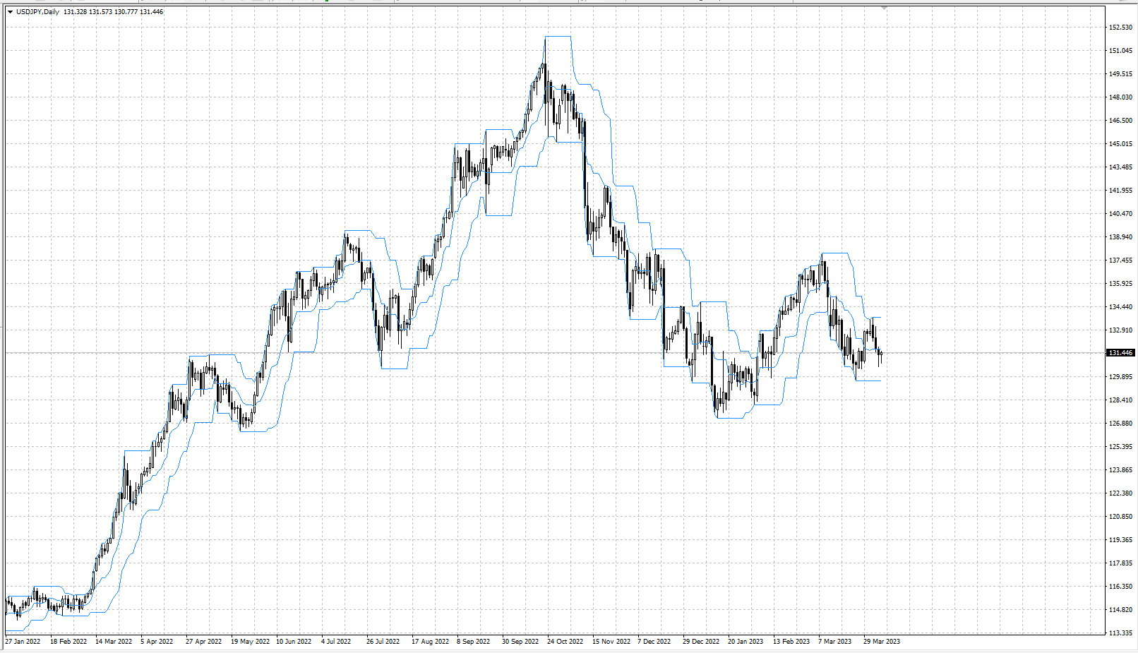Click the 140.470 level on price axis

click(x=1120, y=214)
